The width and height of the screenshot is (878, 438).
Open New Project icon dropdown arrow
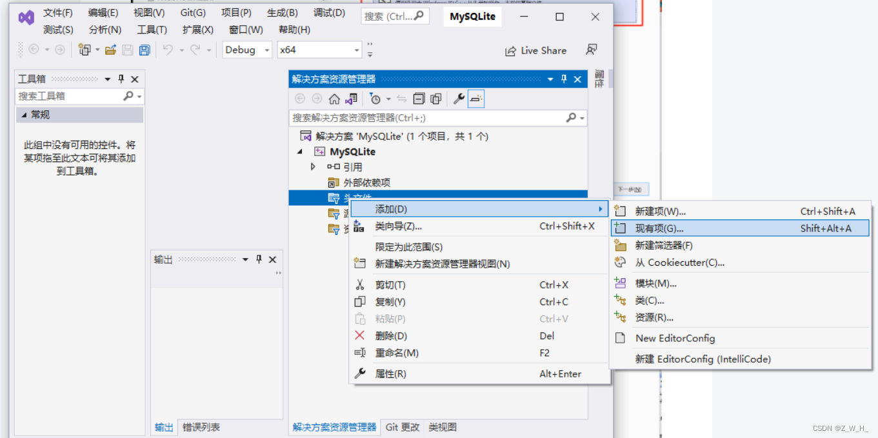point(97,50)
